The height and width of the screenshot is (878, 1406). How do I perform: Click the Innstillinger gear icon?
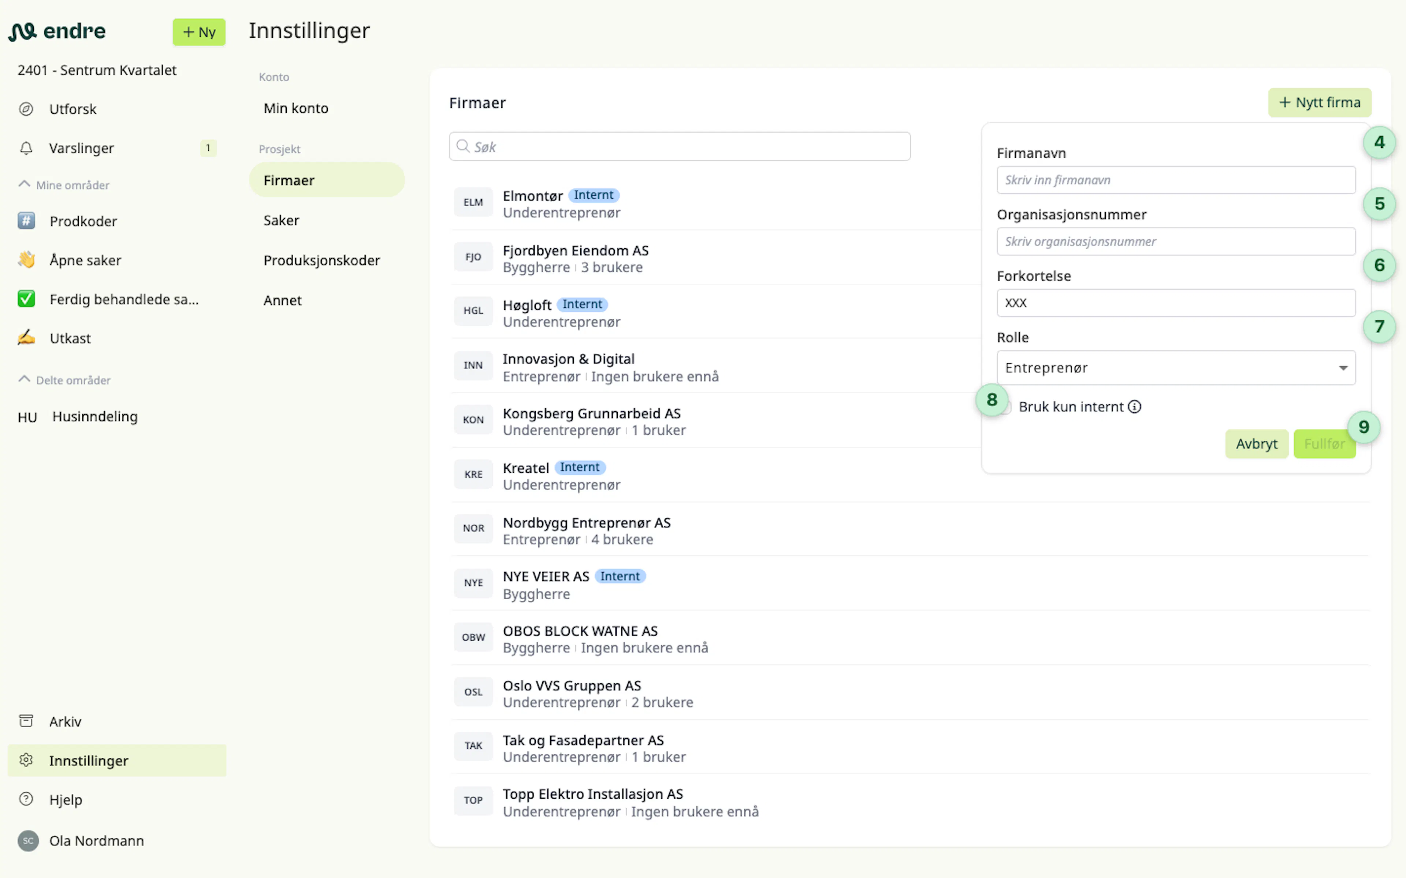(x=26, y=760)
